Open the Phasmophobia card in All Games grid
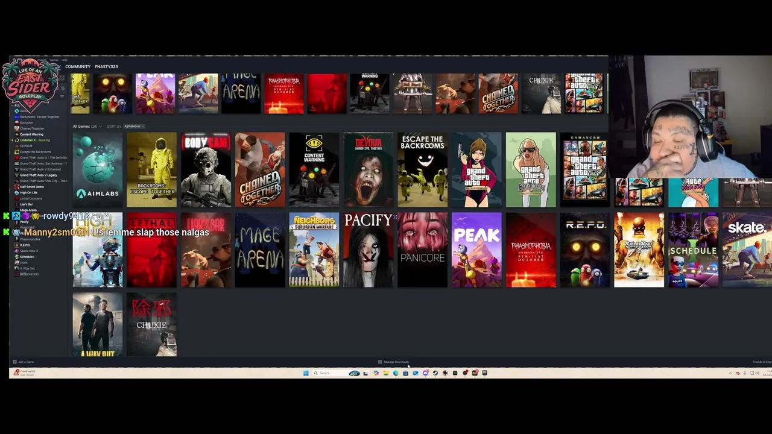This screenshot has width=772, height=434. [531, 250]
